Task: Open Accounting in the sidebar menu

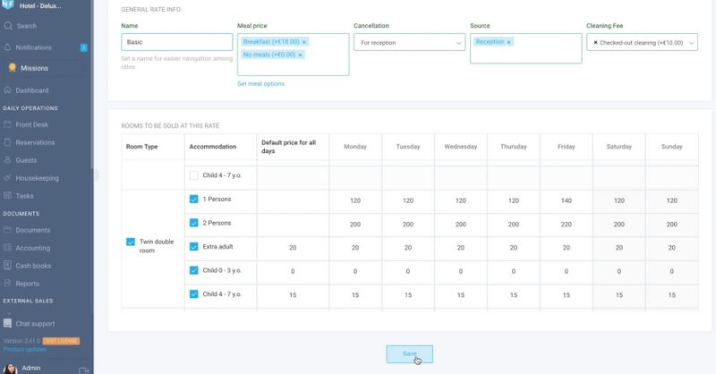Action: click(33, 248)
